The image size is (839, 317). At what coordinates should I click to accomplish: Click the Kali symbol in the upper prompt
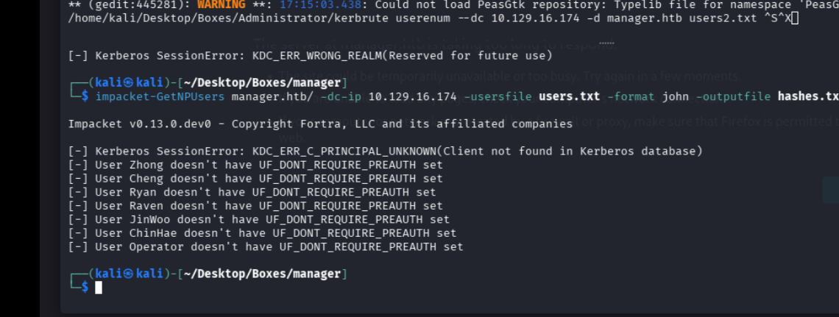point(129,82)
